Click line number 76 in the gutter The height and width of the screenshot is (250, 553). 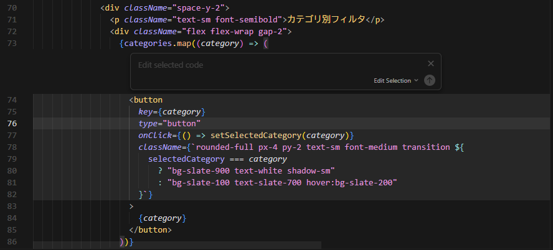point(12,124)
